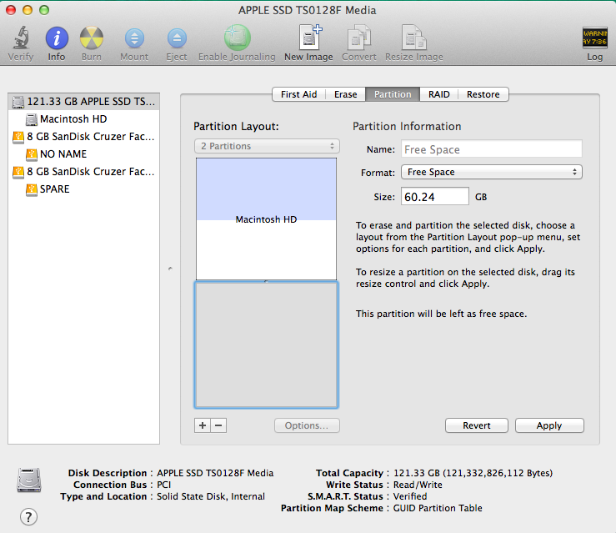Click the S.M.A.R.T. Status Verified value
Viewport: 616px width, 533px height.
click(x=410, y=496)
